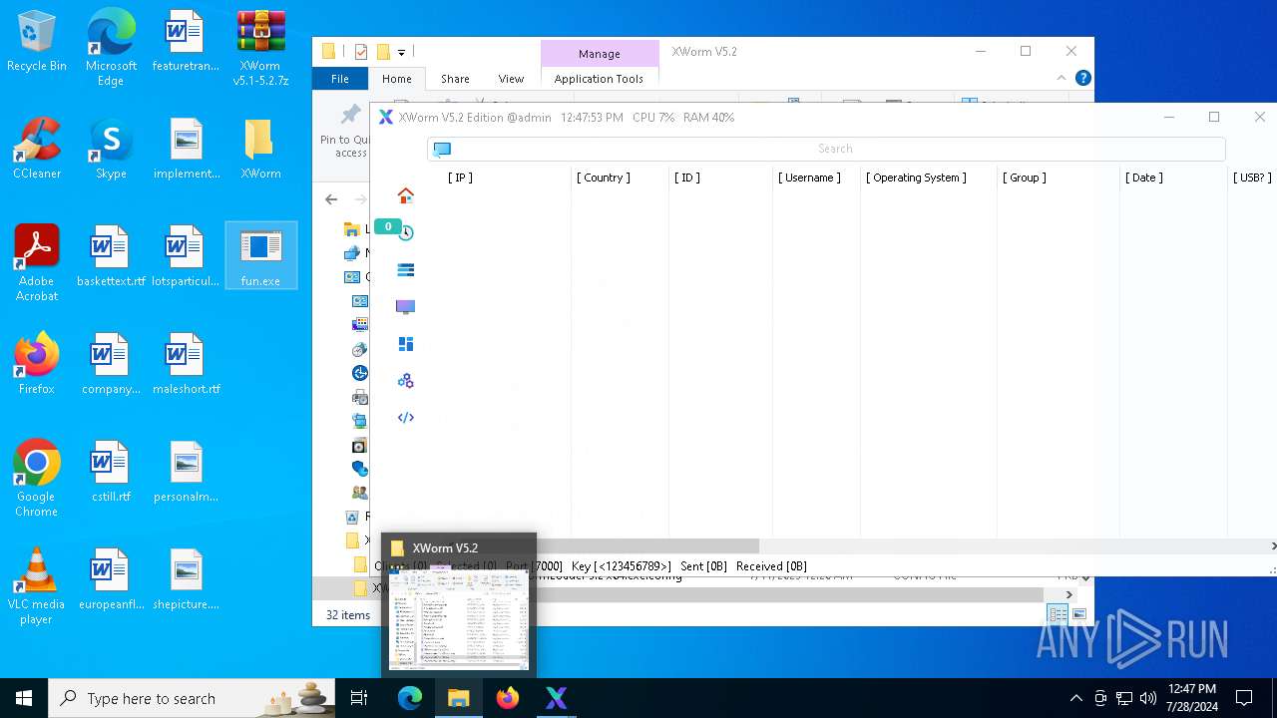Open the Recycle Bin desktop icon
The height and width of the screenshot is (718, 1277).
[37, 41]
